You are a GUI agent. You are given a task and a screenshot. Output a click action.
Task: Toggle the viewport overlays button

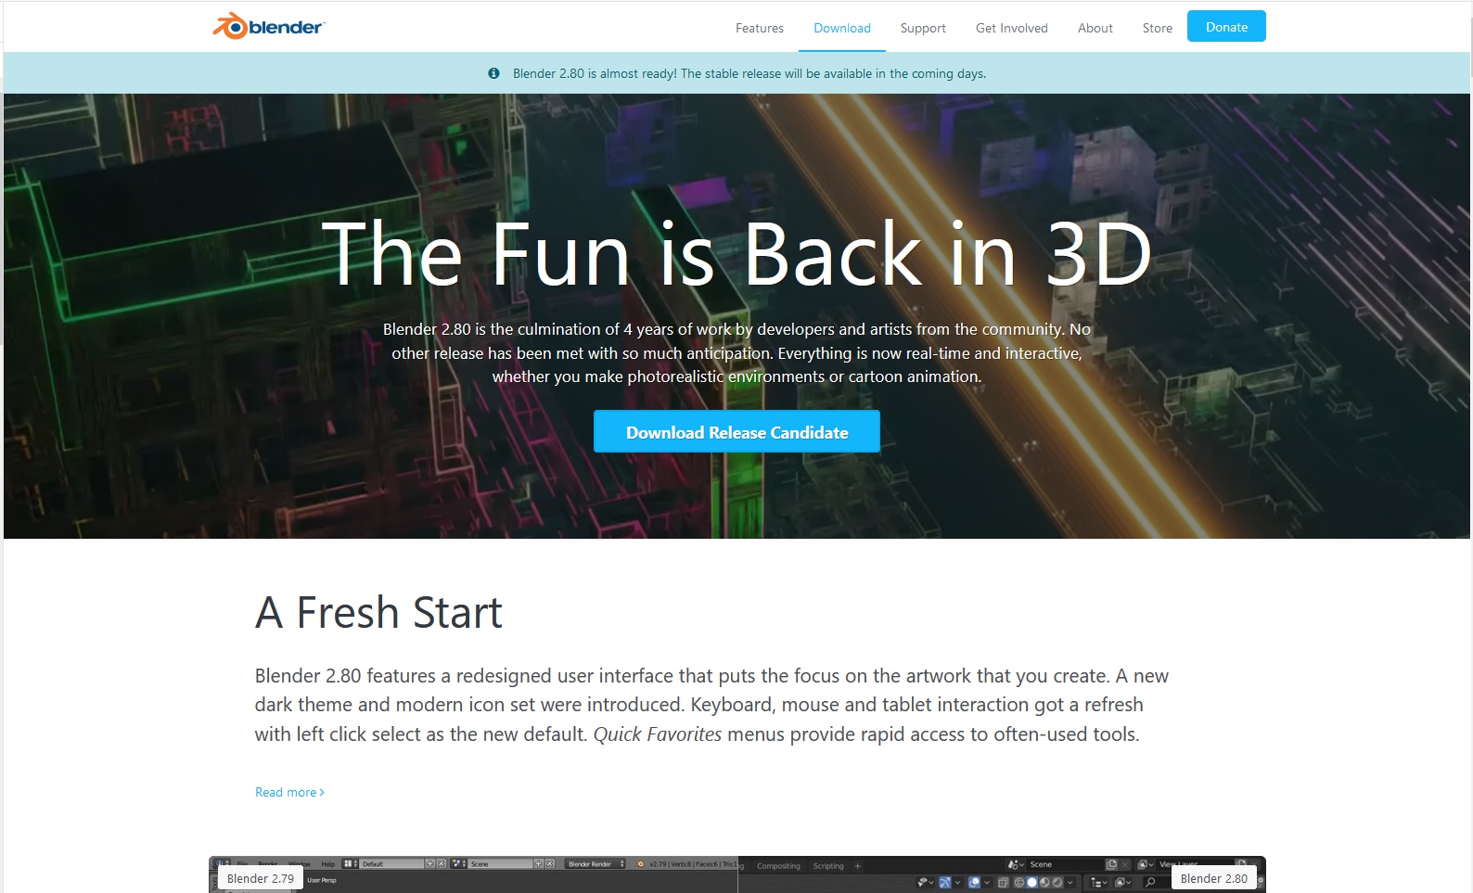974,882
